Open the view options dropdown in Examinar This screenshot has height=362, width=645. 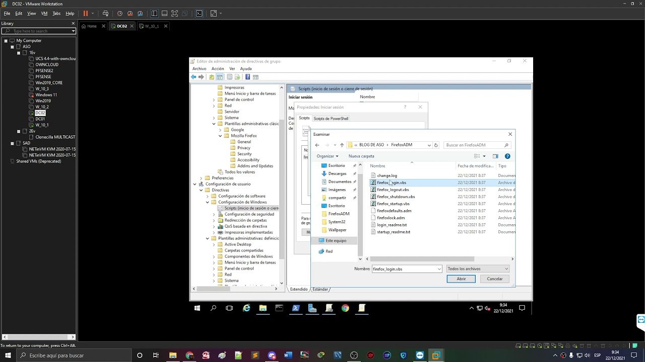coord(484,156)
